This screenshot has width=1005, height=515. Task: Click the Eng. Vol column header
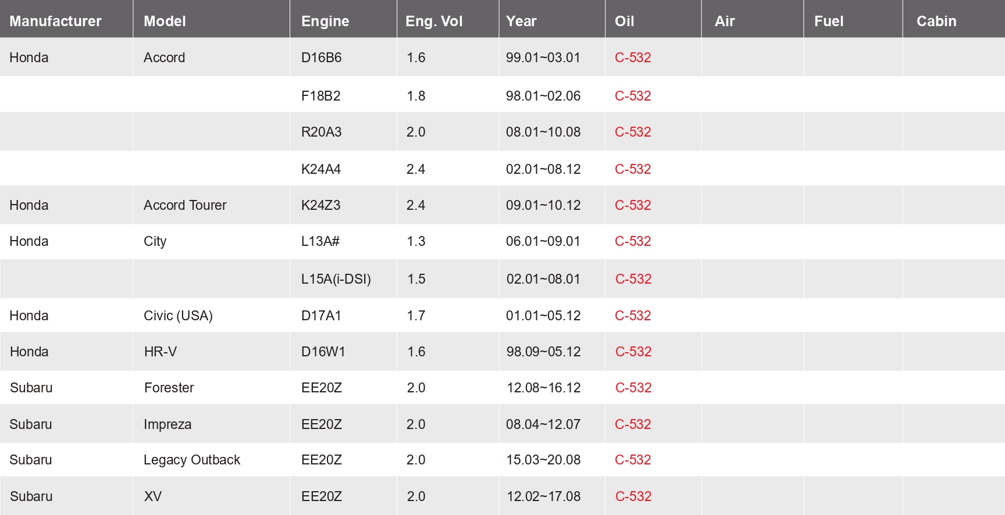tap(434, 21)
